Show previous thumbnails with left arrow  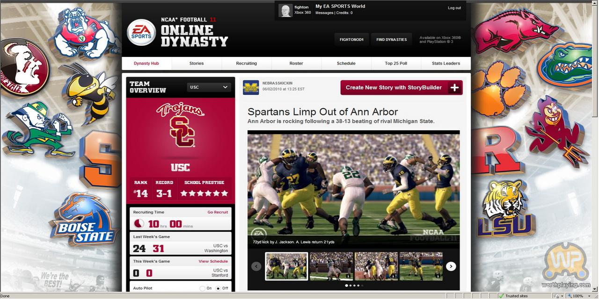[x=256, y=266]
